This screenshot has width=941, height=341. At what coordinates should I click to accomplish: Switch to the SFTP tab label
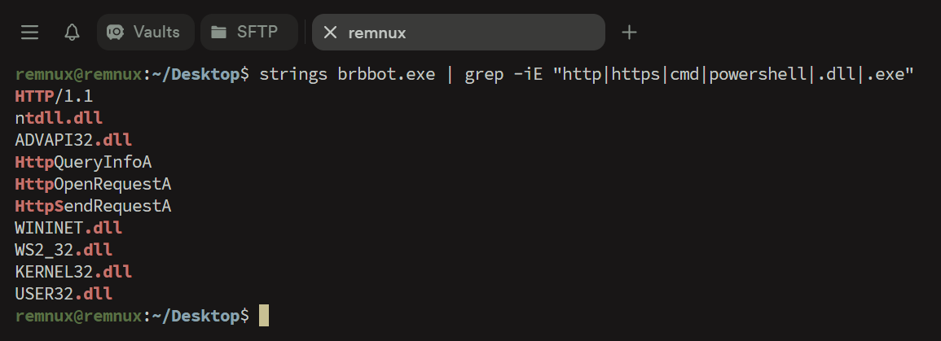[x=257, y=33]
